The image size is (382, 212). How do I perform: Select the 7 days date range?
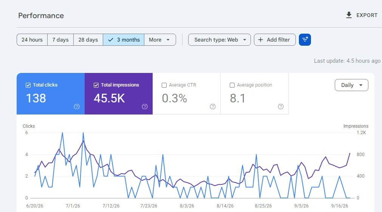click(60, 40)
